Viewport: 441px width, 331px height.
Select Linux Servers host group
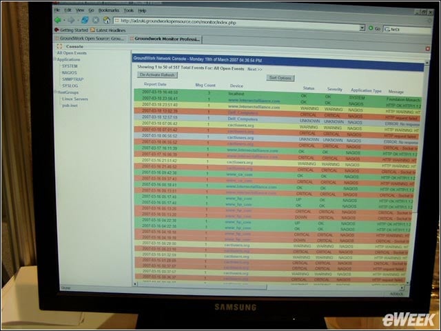75,99
